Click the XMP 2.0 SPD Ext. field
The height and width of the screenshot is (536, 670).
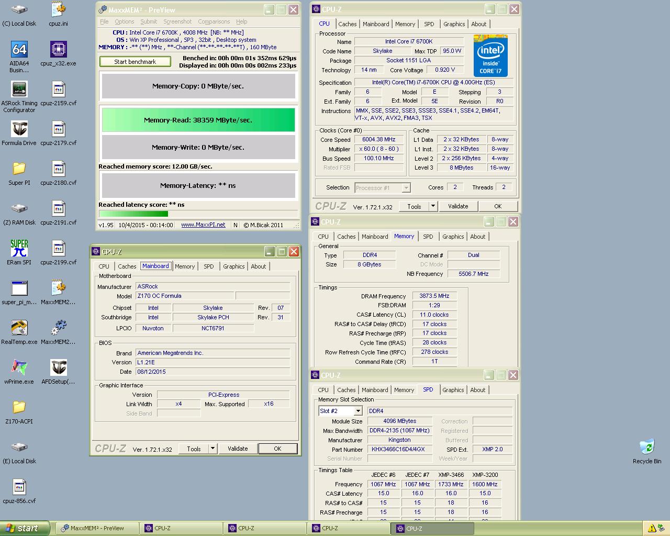coord(492,449)
